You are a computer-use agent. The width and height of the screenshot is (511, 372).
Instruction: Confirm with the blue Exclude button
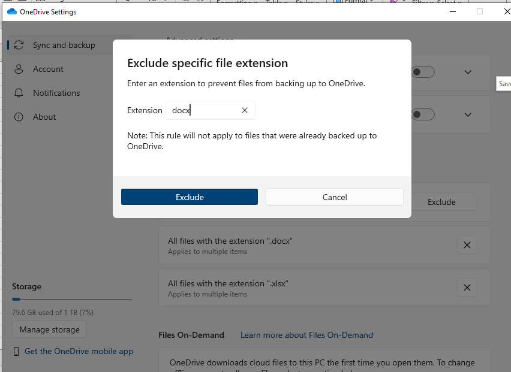190,197
